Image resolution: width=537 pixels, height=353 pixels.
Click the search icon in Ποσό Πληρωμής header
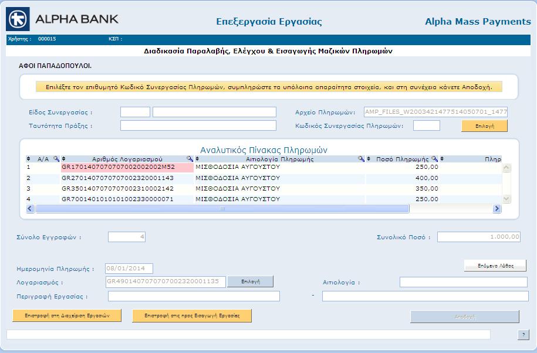(x=435, y=159)
